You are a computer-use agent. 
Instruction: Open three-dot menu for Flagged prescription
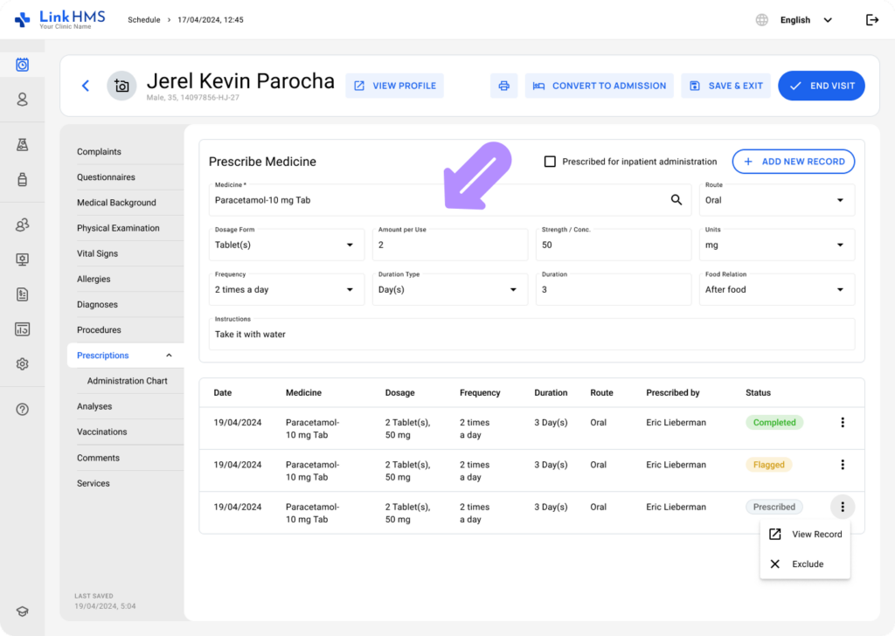coord(842,465)
